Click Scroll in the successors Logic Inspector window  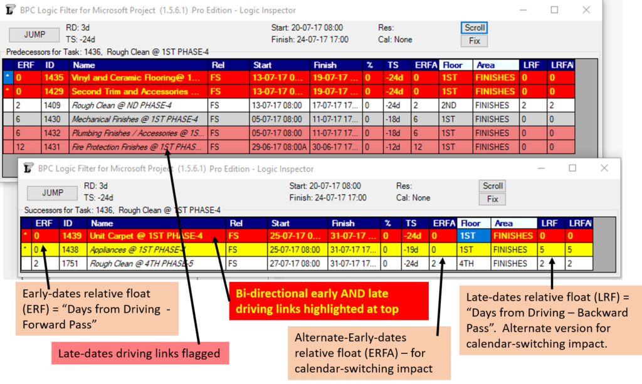492,186
